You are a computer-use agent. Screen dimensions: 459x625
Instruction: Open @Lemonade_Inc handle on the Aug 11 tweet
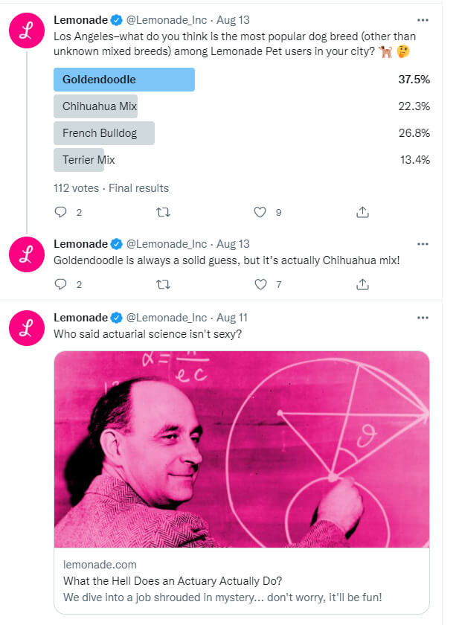click(x=167, y=318)
